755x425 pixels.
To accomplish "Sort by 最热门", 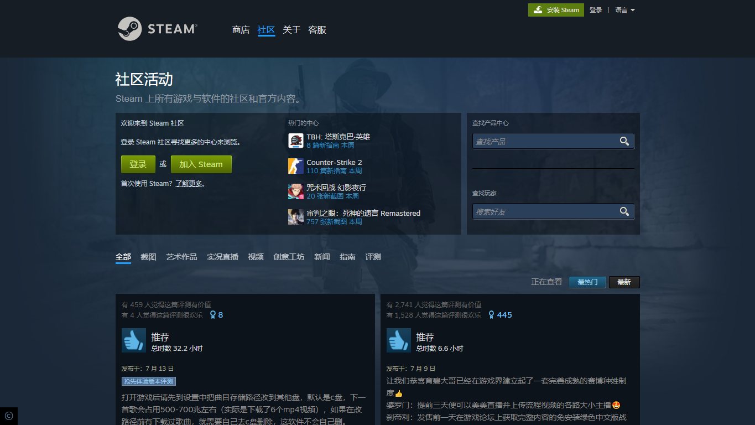I will [587, 282].
